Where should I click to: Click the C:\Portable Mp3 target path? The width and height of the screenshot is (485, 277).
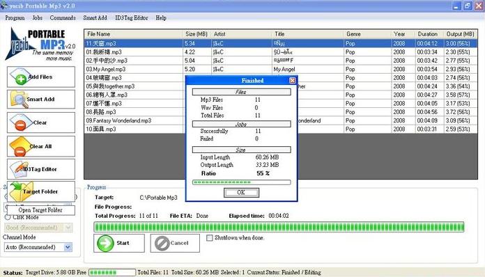pos(158,198)
